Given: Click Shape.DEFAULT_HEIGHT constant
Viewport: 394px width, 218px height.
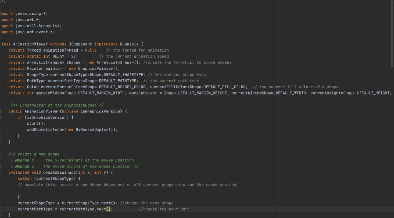Looking at the screenshot, I should click(366, 93).
